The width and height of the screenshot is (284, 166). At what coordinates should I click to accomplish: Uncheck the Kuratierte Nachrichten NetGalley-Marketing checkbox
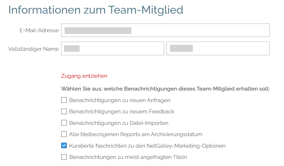[x=64, y=146]
